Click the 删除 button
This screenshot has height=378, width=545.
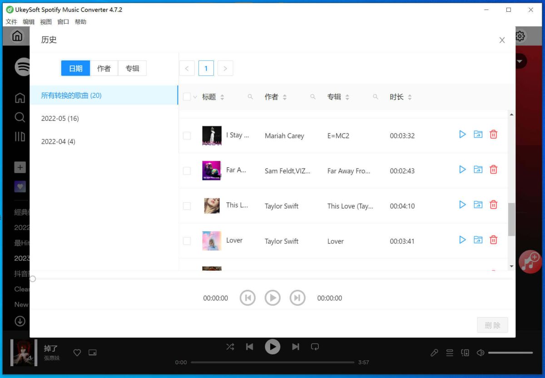point(492,325)
